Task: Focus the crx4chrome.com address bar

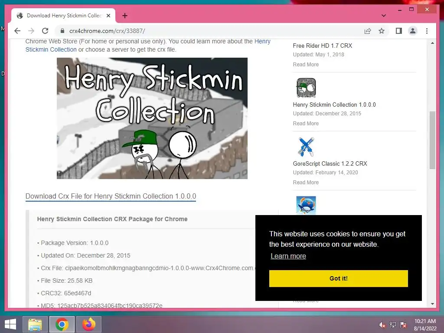Action: [209, 31]
